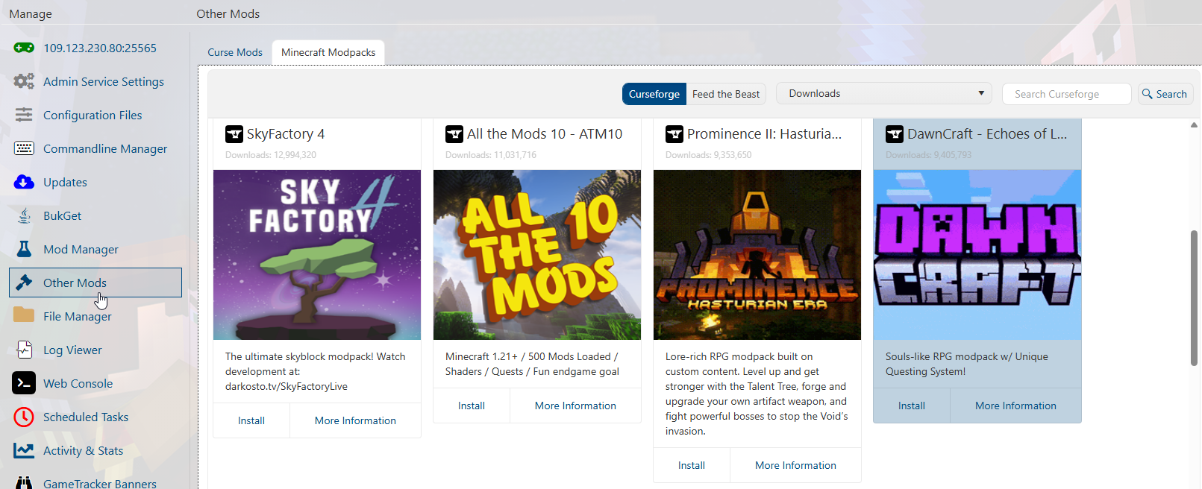Select the Minecraft Modpacks tab
The height and width of the screenshot is (489, 1202).
tap(328, 53)
